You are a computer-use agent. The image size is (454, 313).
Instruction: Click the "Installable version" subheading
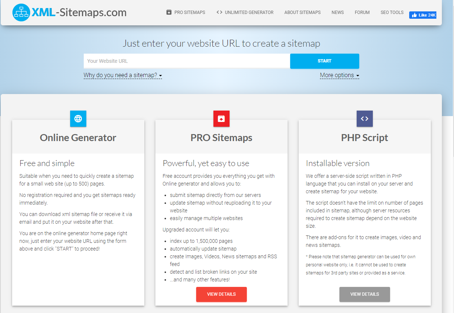point(338,163)
